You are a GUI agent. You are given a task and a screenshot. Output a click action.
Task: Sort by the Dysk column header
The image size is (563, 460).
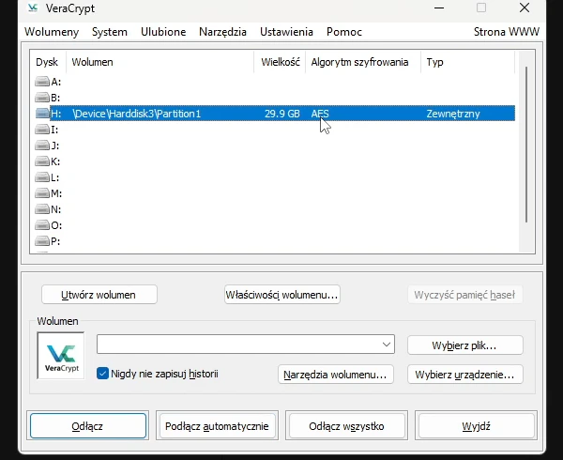click(x=47, y=62)
